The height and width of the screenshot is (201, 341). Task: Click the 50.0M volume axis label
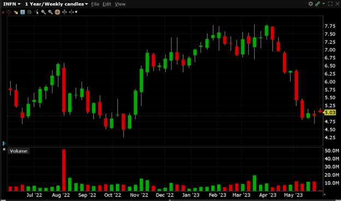332,151
